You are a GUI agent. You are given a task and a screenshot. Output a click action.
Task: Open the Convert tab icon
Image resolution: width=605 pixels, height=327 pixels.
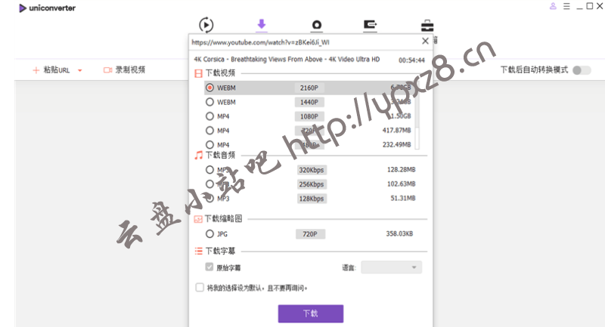206,25
